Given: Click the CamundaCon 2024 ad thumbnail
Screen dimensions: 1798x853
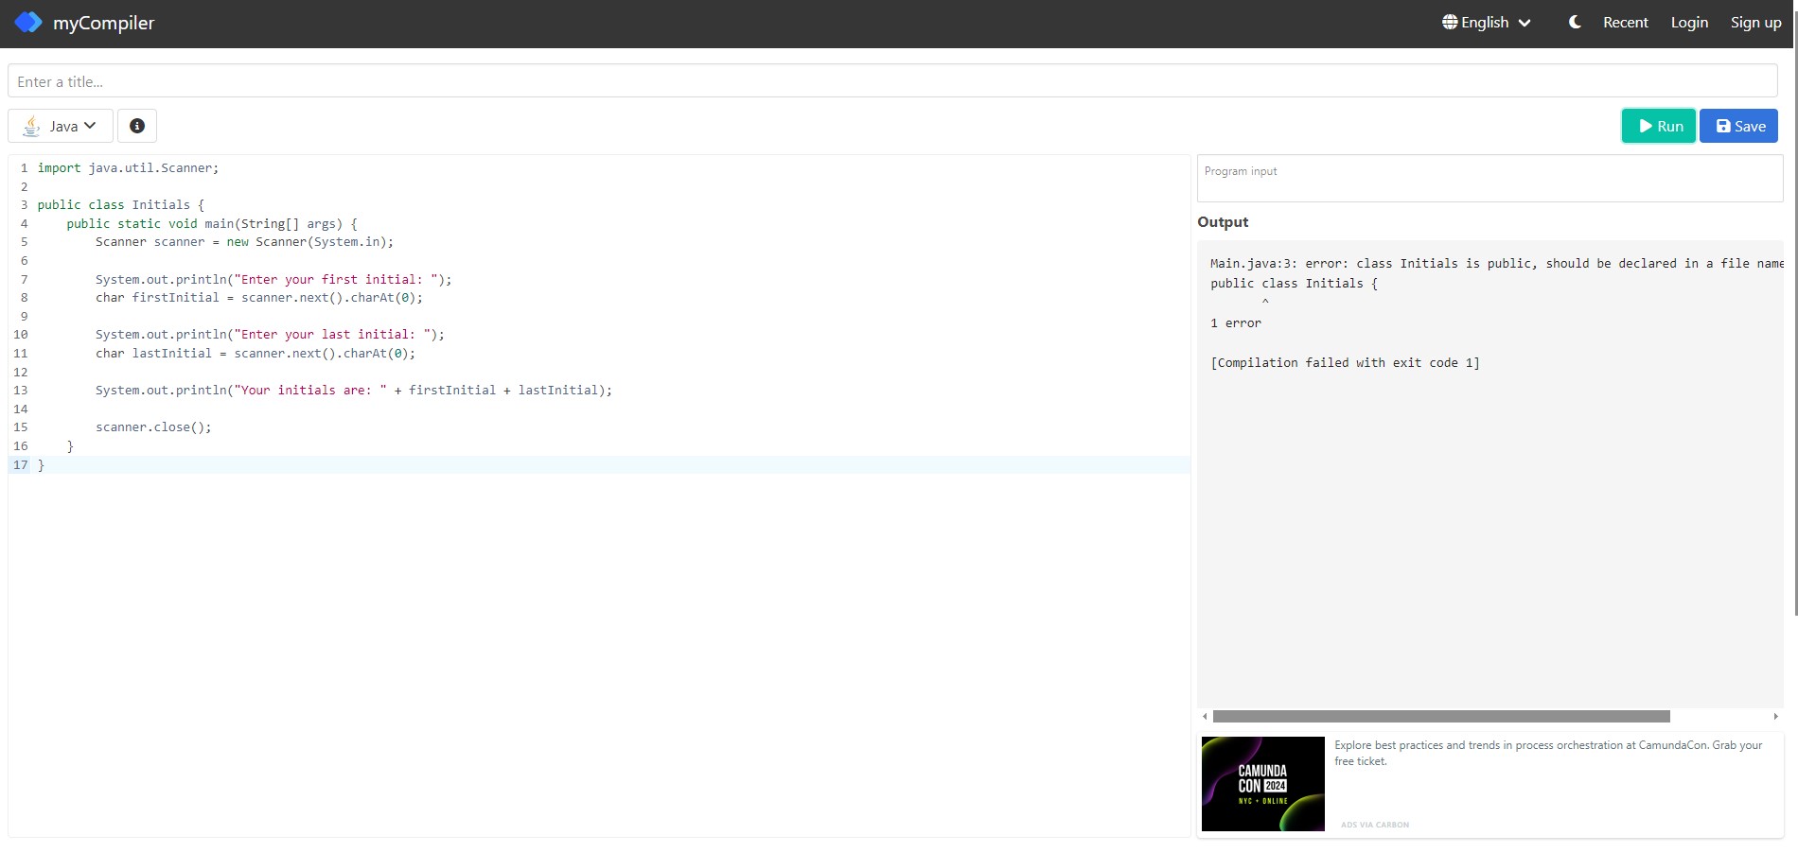Looking at the screenshot, I should tap(1262, 783).
